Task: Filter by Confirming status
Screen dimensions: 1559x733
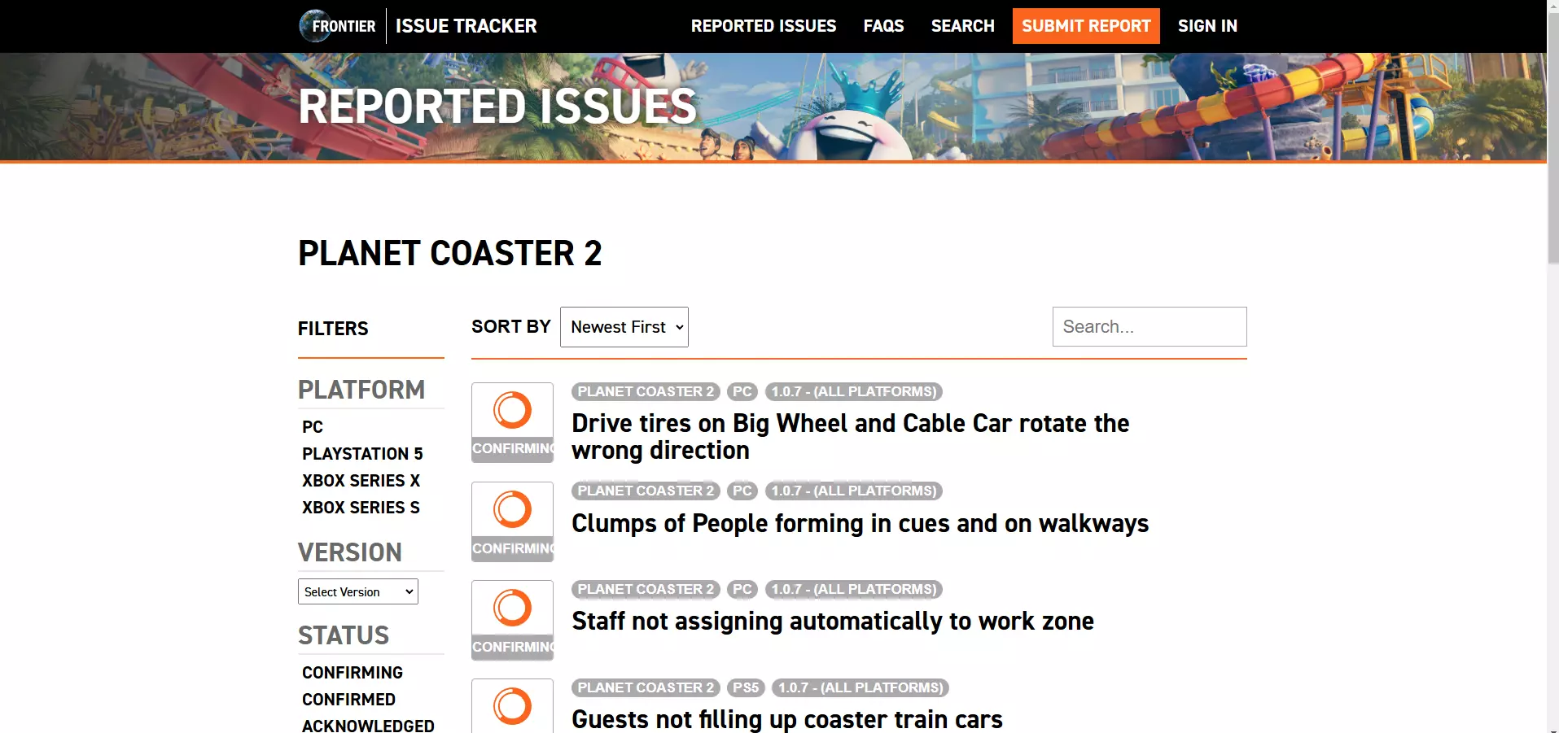Action: click(x=353, y=673)
